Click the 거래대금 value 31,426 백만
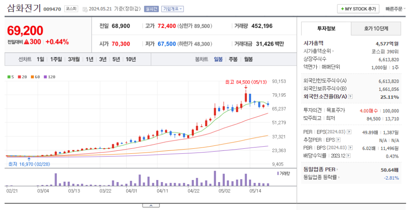 click(x=270, y=44)
